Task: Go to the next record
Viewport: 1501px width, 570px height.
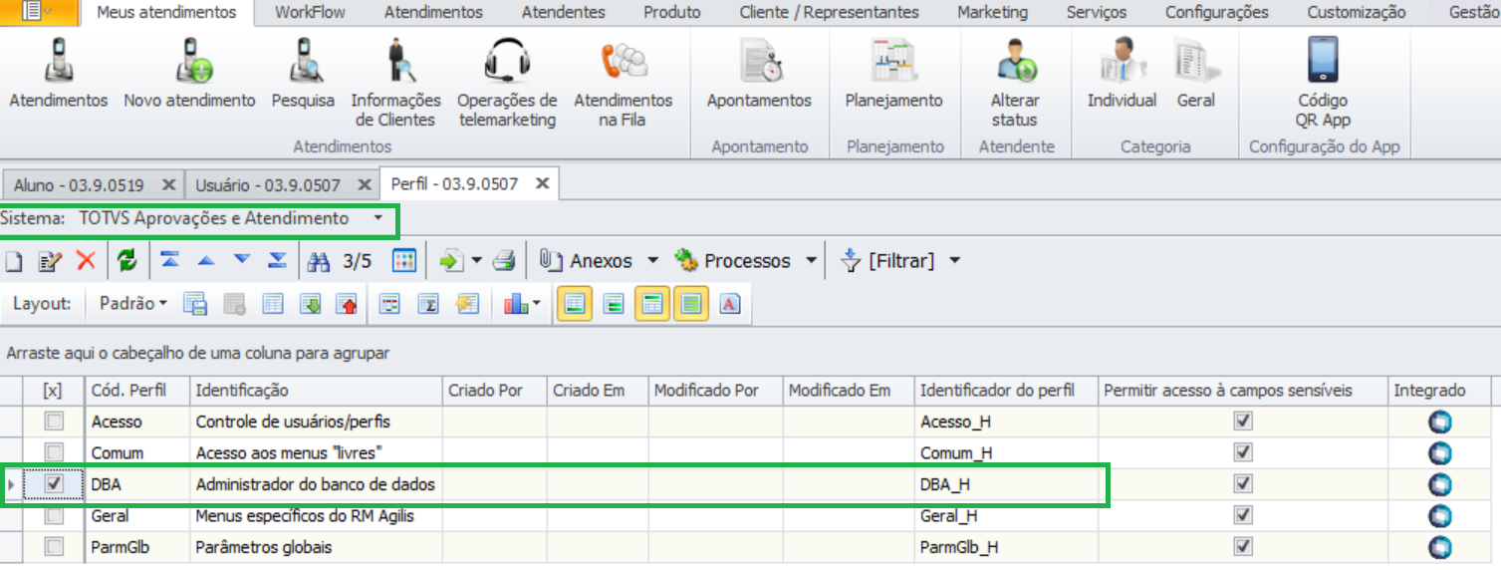Action: pyautogui.click(x=242, y=261)
